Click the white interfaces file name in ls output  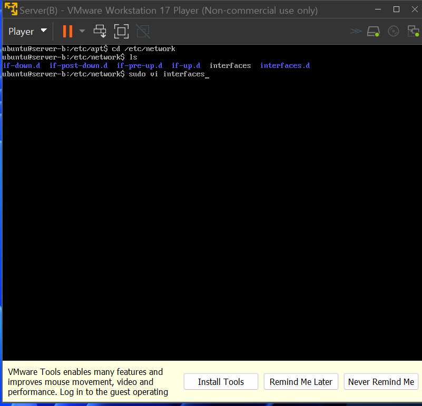[230, 66]
